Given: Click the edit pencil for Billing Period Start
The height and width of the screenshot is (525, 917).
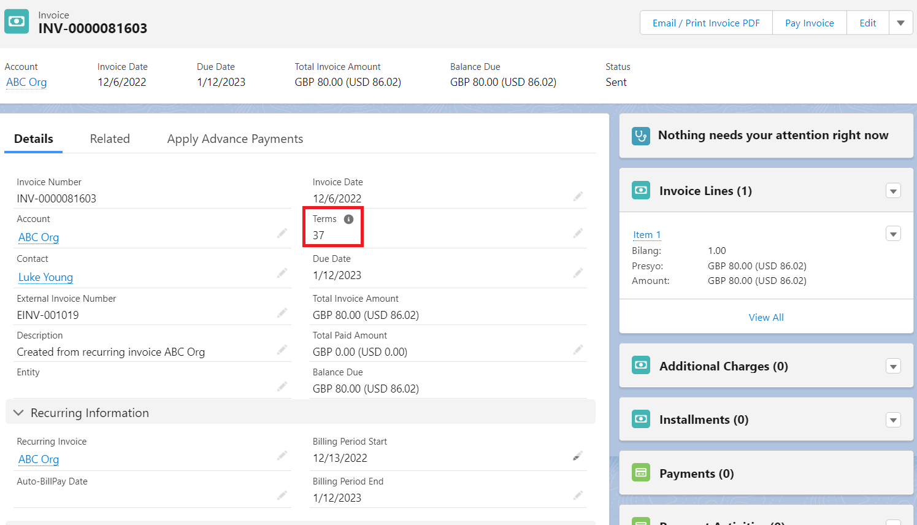Looking at the screenshot, I should pyautogui.click(x=578, y=456).
